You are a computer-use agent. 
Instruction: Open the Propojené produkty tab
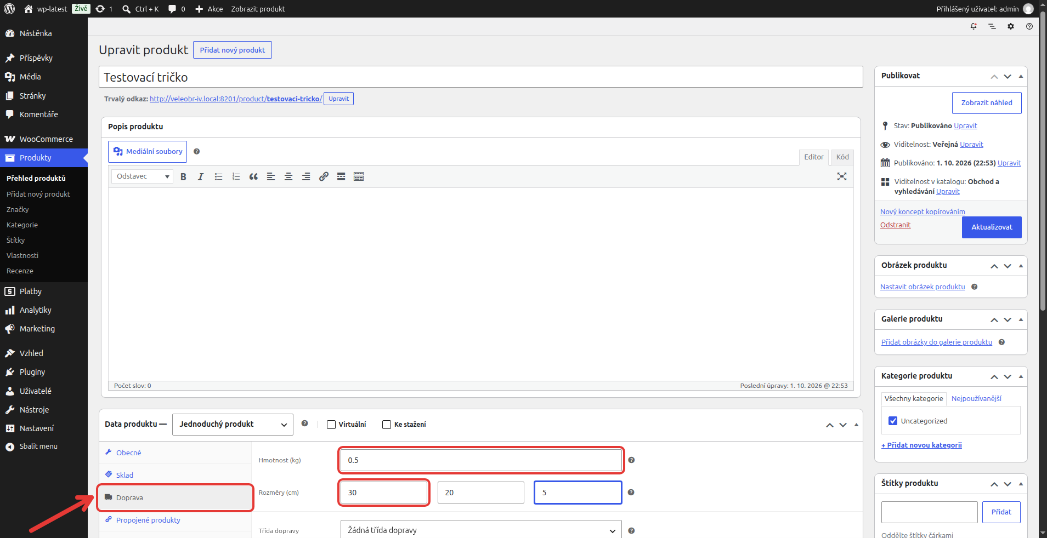point(175,520)
